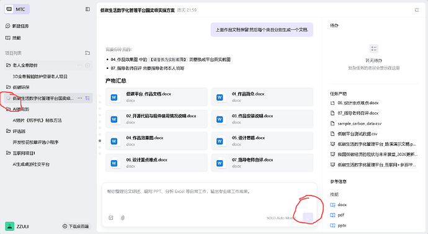Open 05_设计重点难点.docx in task artifacts list
Viewport: 428px width, 234px height.
(358, 103)
